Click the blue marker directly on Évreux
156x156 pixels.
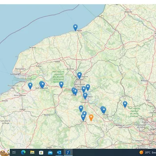coord(83,117)
